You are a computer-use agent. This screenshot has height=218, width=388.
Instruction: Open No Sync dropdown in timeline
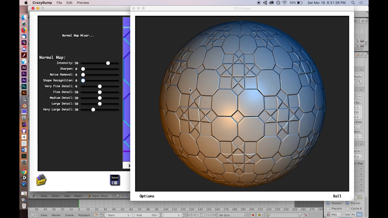pyautogui.click(x=232, y=215)
